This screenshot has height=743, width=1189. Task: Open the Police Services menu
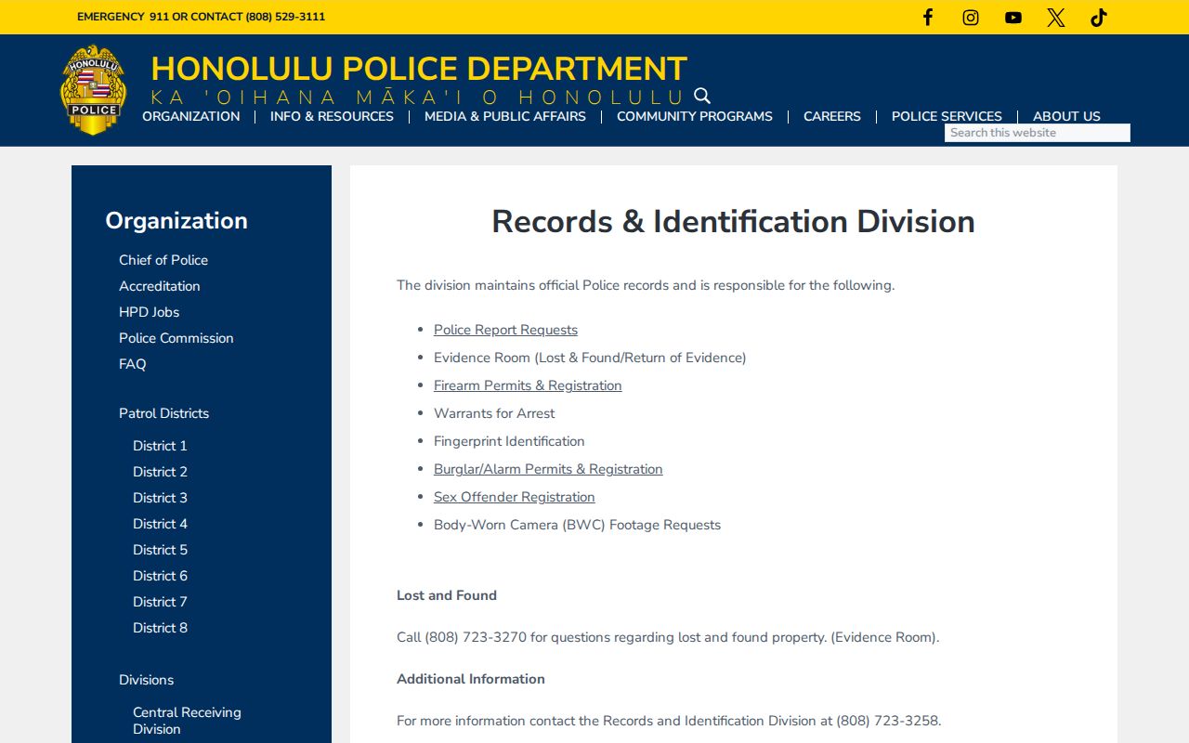click(947, 116)
